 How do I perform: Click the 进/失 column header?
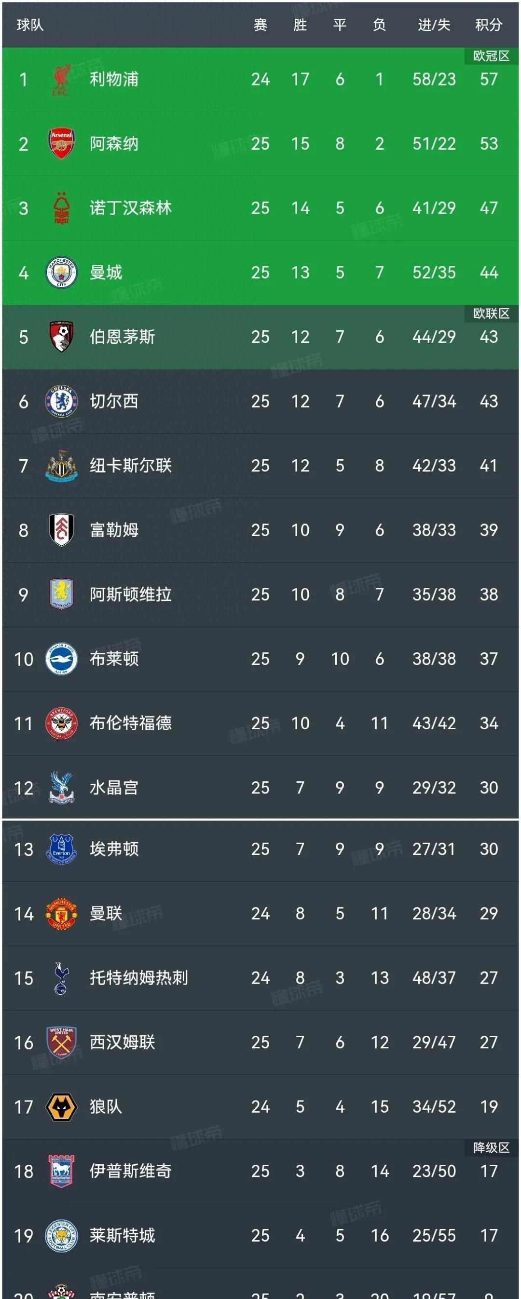[x=434, y=25]
